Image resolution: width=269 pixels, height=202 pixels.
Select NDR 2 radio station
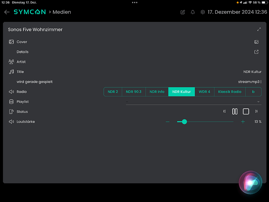click(x=113, y=92)
